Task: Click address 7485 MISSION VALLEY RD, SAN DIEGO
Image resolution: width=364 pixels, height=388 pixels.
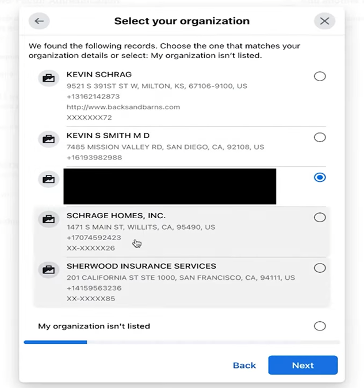Action: coord(165,147)
